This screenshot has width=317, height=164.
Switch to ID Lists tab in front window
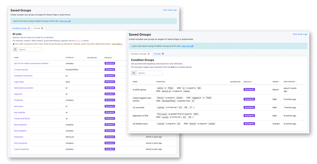coord(159,54)
